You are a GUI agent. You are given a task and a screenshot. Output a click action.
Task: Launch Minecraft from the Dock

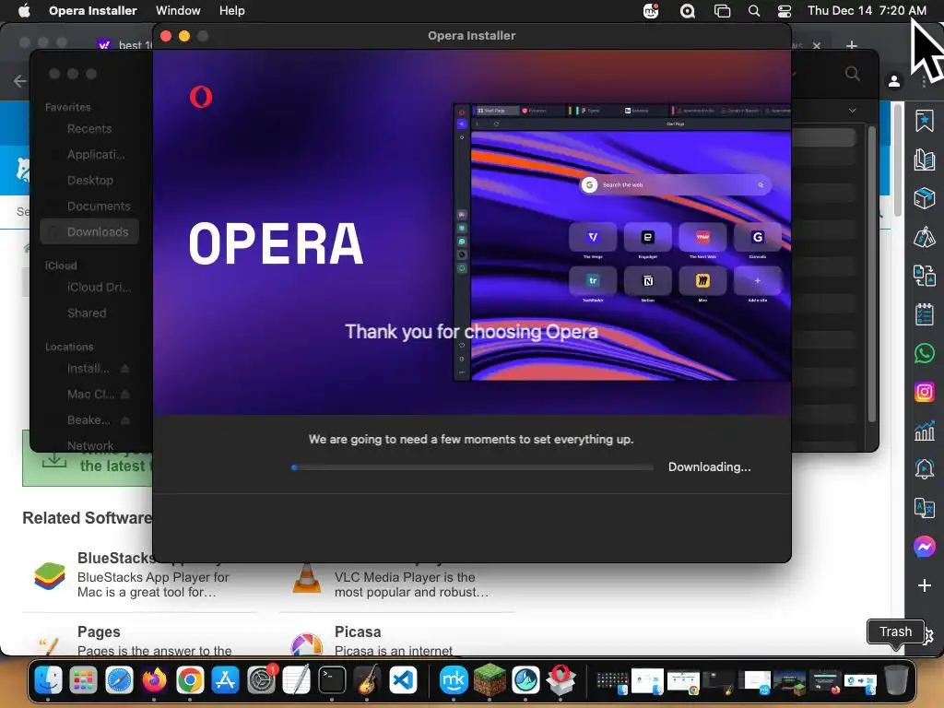click(490, 680)
